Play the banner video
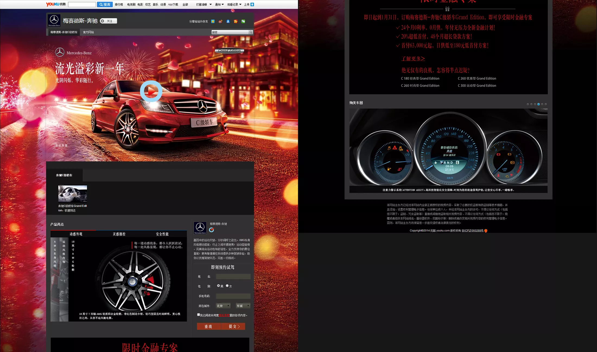The image size is (597, 352). (x=151, y=91)
